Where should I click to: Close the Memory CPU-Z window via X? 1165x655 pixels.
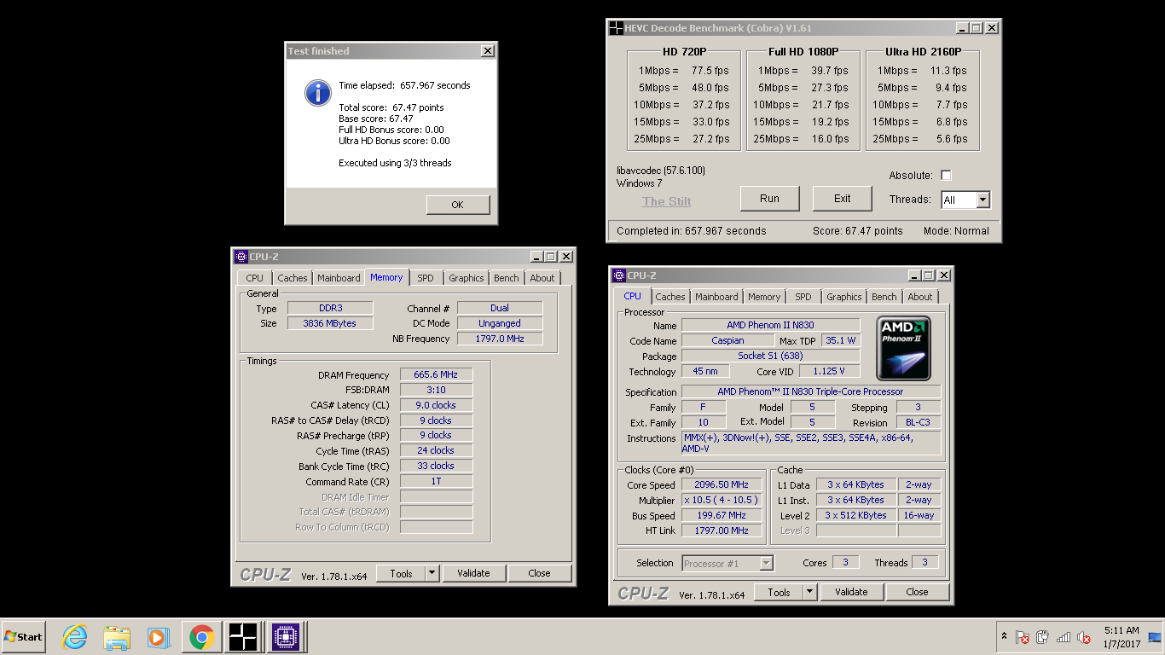pos(565,257)
